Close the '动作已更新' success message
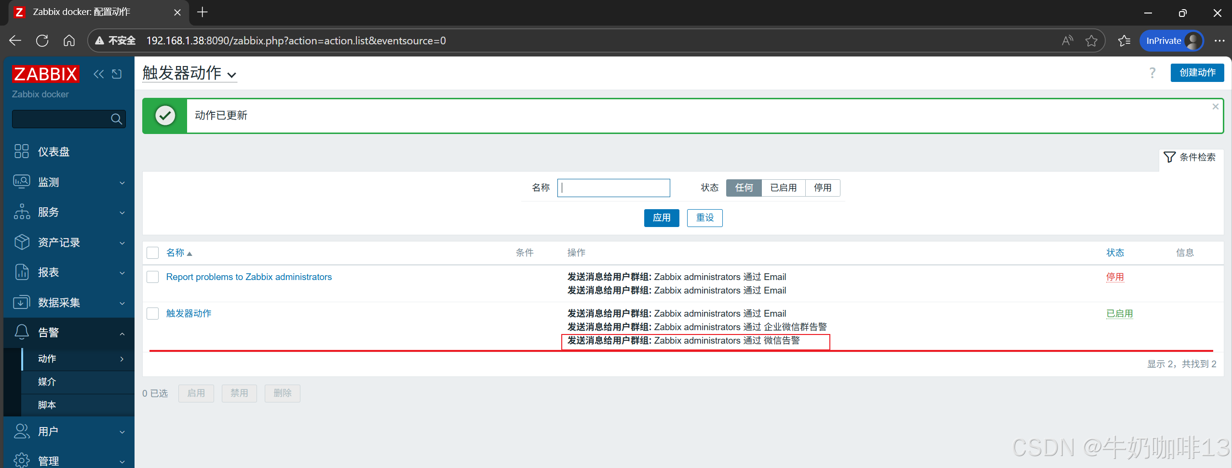1232x468 pixels. pos(1215,107)
